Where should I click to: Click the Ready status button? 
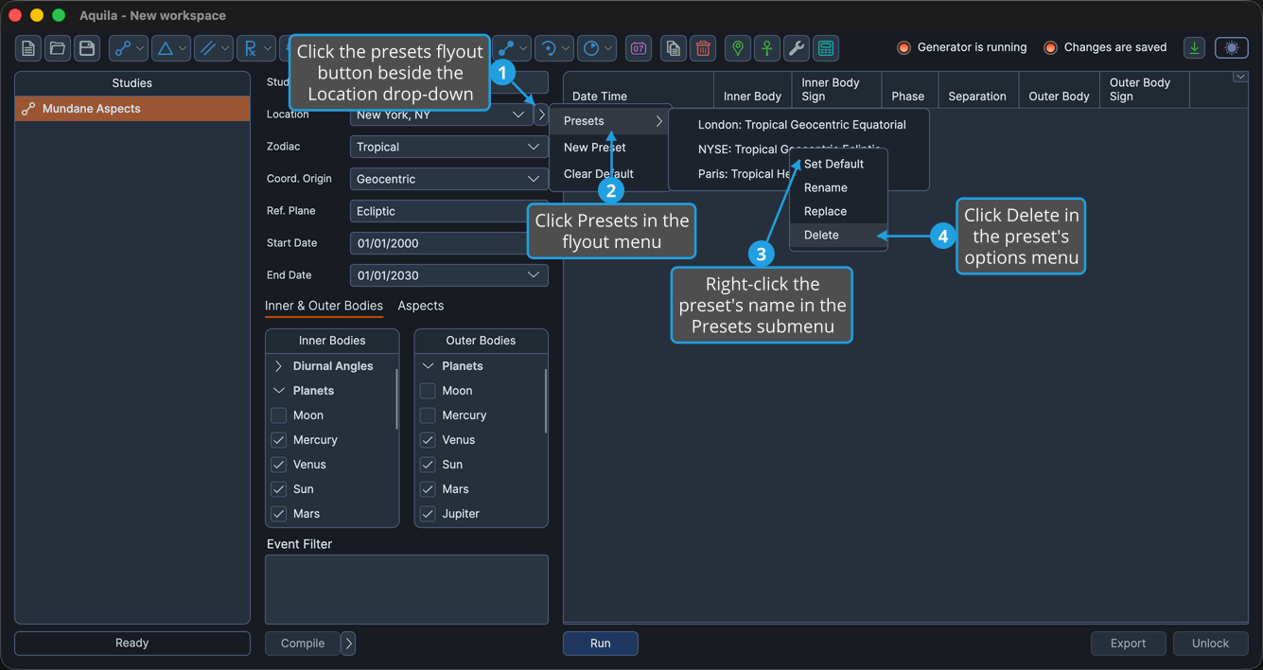point(132,644)
